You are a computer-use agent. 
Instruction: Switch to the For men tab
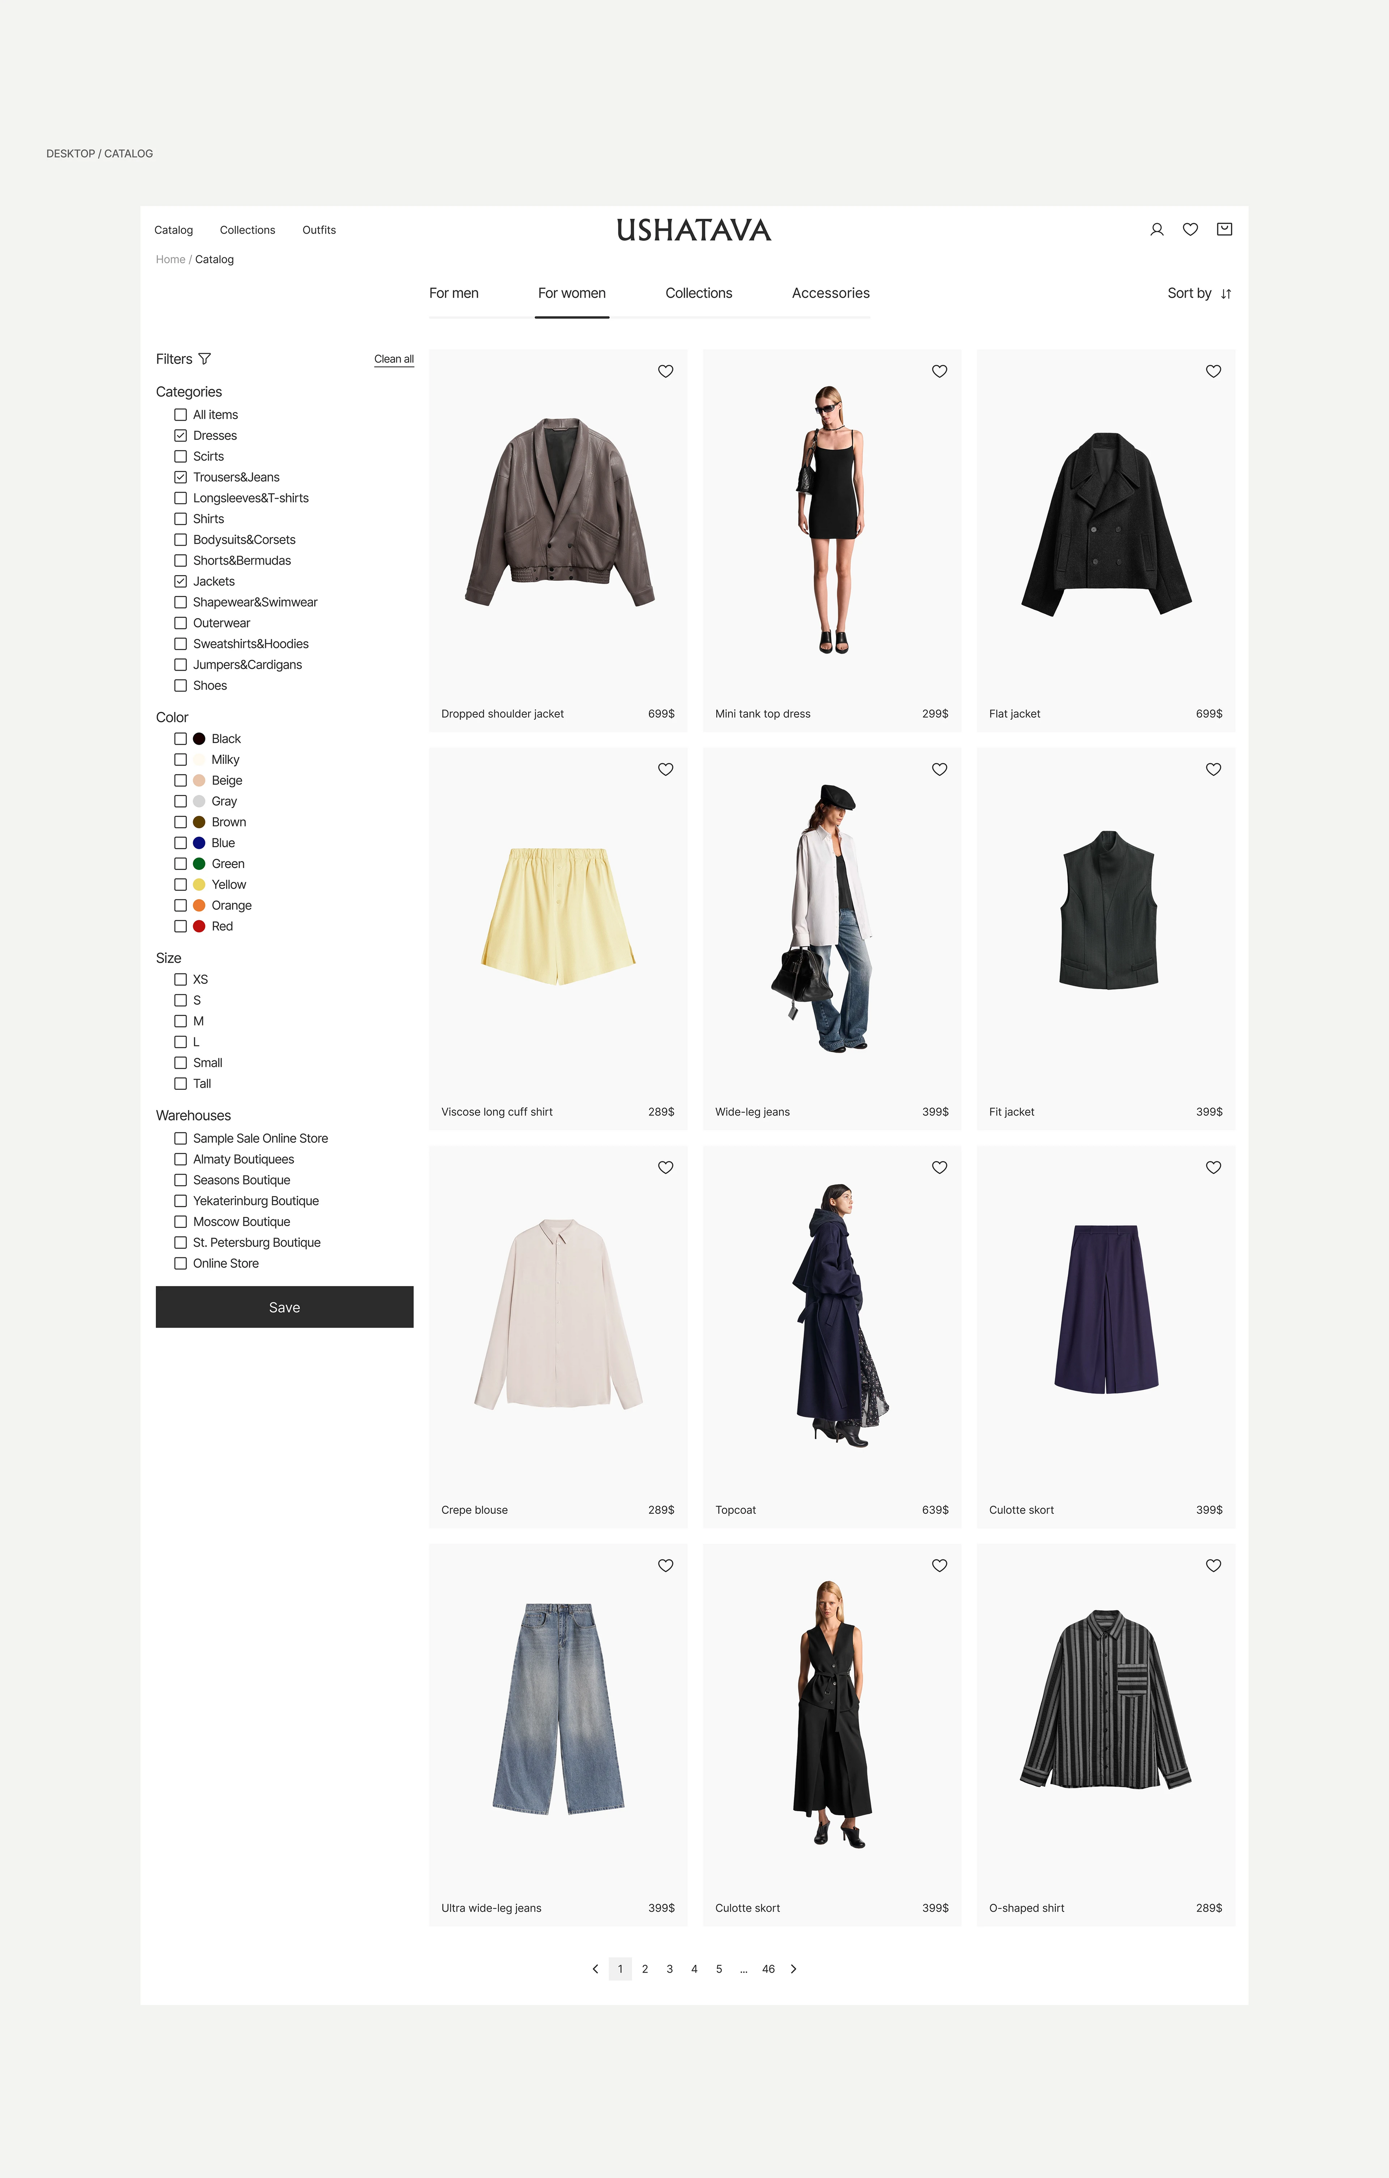(x=454, y=294)
